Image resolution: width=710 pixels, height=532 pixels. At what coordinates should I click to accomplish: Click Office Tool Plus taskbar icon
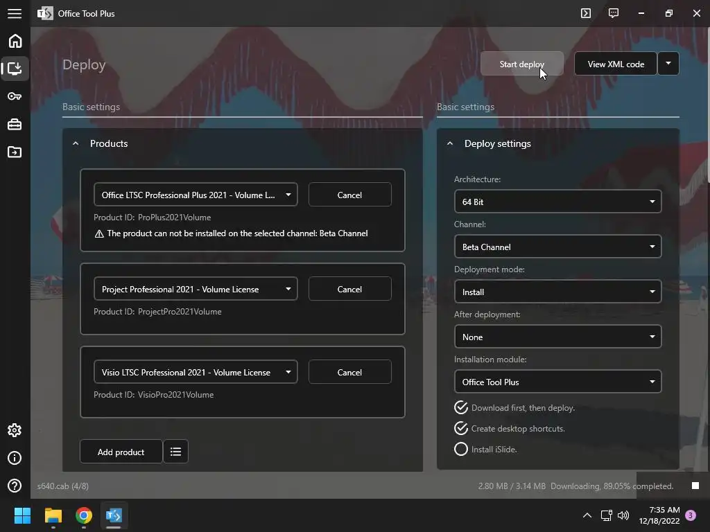(114, 515)
